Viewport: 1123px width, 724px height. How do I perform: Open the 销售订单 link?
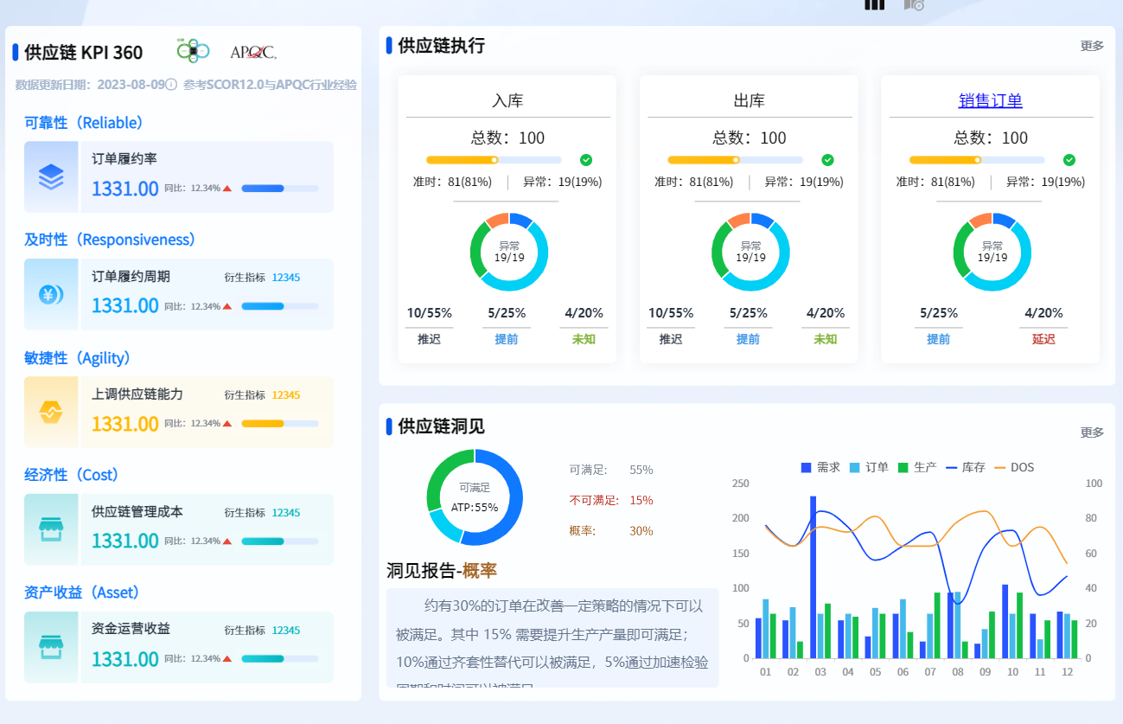pos(990,101)
